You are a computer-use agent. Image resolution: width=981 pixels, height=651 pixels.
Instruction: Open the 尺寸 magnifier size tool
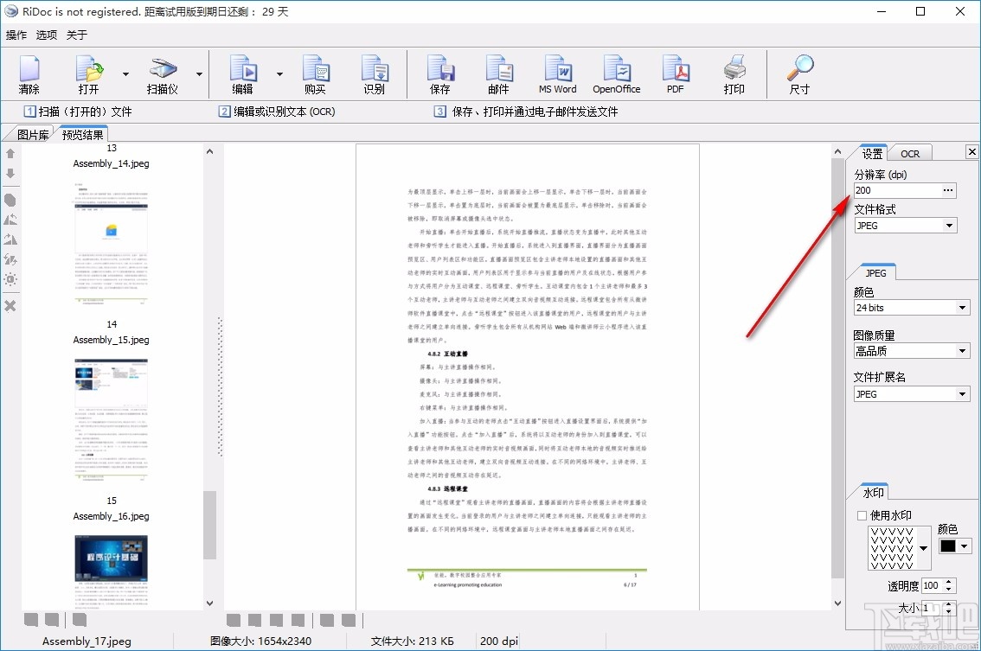(799, 75)
